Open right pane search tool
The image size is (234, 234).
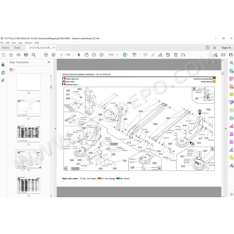pos(231,63)
